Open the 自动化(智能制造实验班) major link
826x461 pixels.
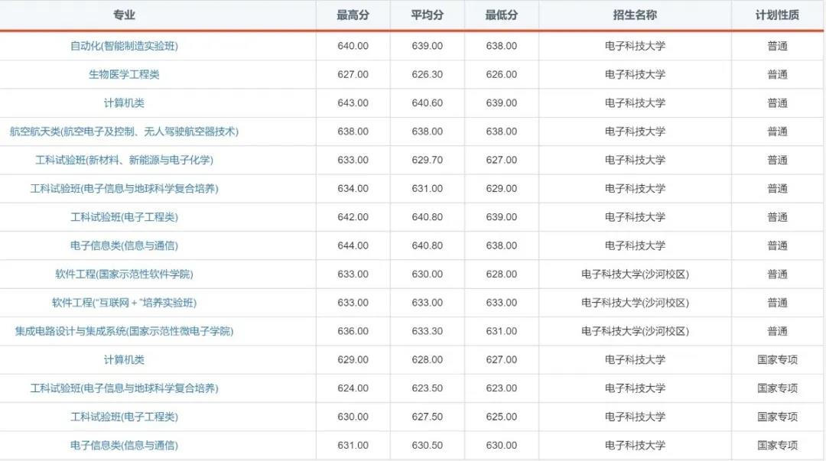[124, 46]
